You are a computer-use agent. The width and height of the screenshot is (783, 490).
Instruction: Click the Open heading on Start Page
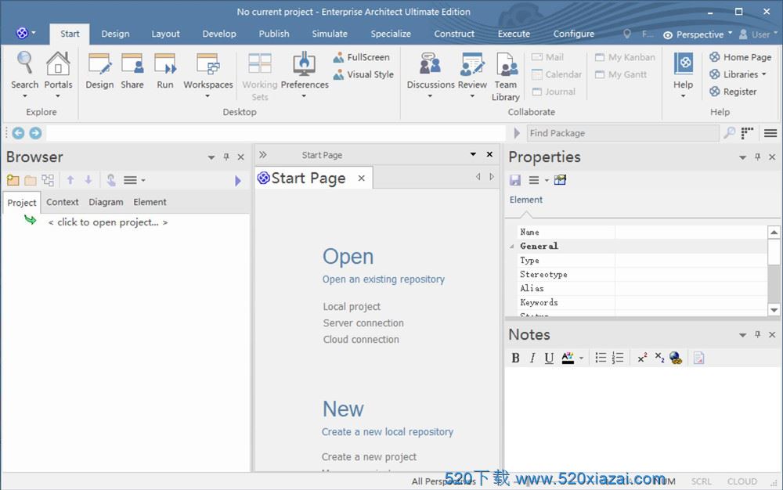(348, 257)
